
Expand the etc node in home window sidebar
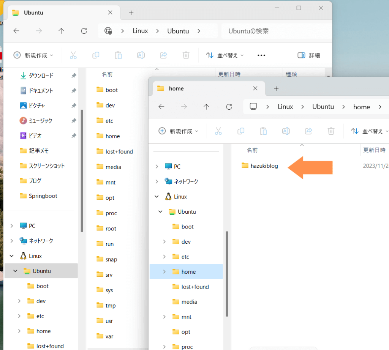tap(164, 257)
